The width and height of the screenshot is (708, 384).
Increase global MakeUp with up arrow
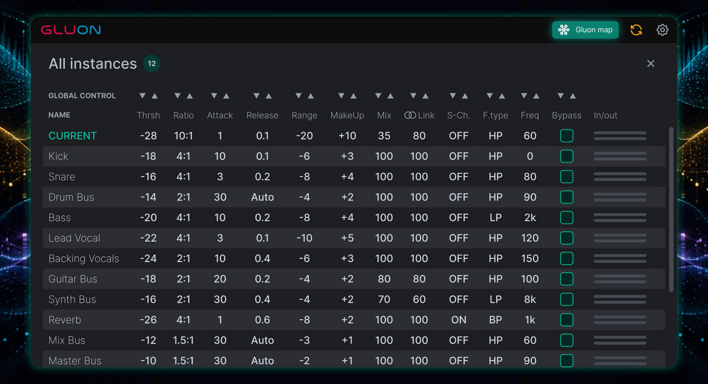click(x=354, y=96)
